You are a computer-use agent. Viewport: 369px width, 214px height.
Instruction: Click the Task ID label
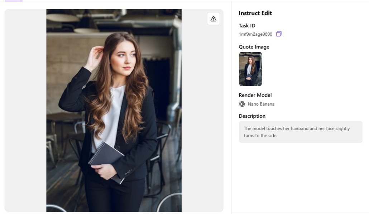247,26
